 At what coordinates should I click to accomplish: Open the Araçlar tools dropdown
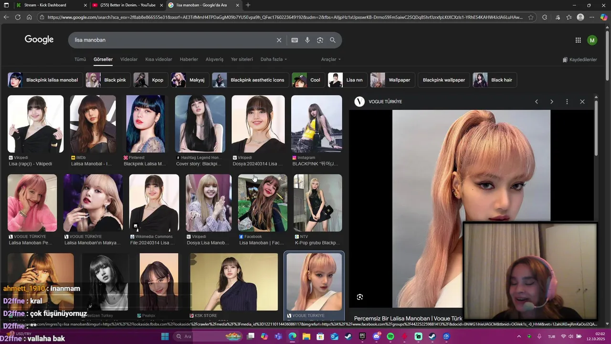coord(331,59)
